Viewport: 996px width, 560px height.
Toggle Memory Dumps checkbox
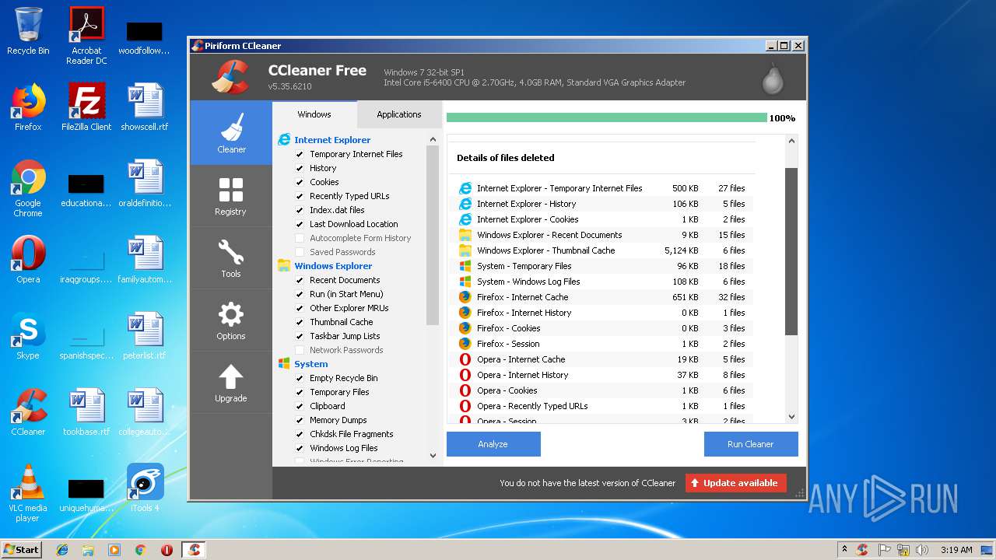300,420
